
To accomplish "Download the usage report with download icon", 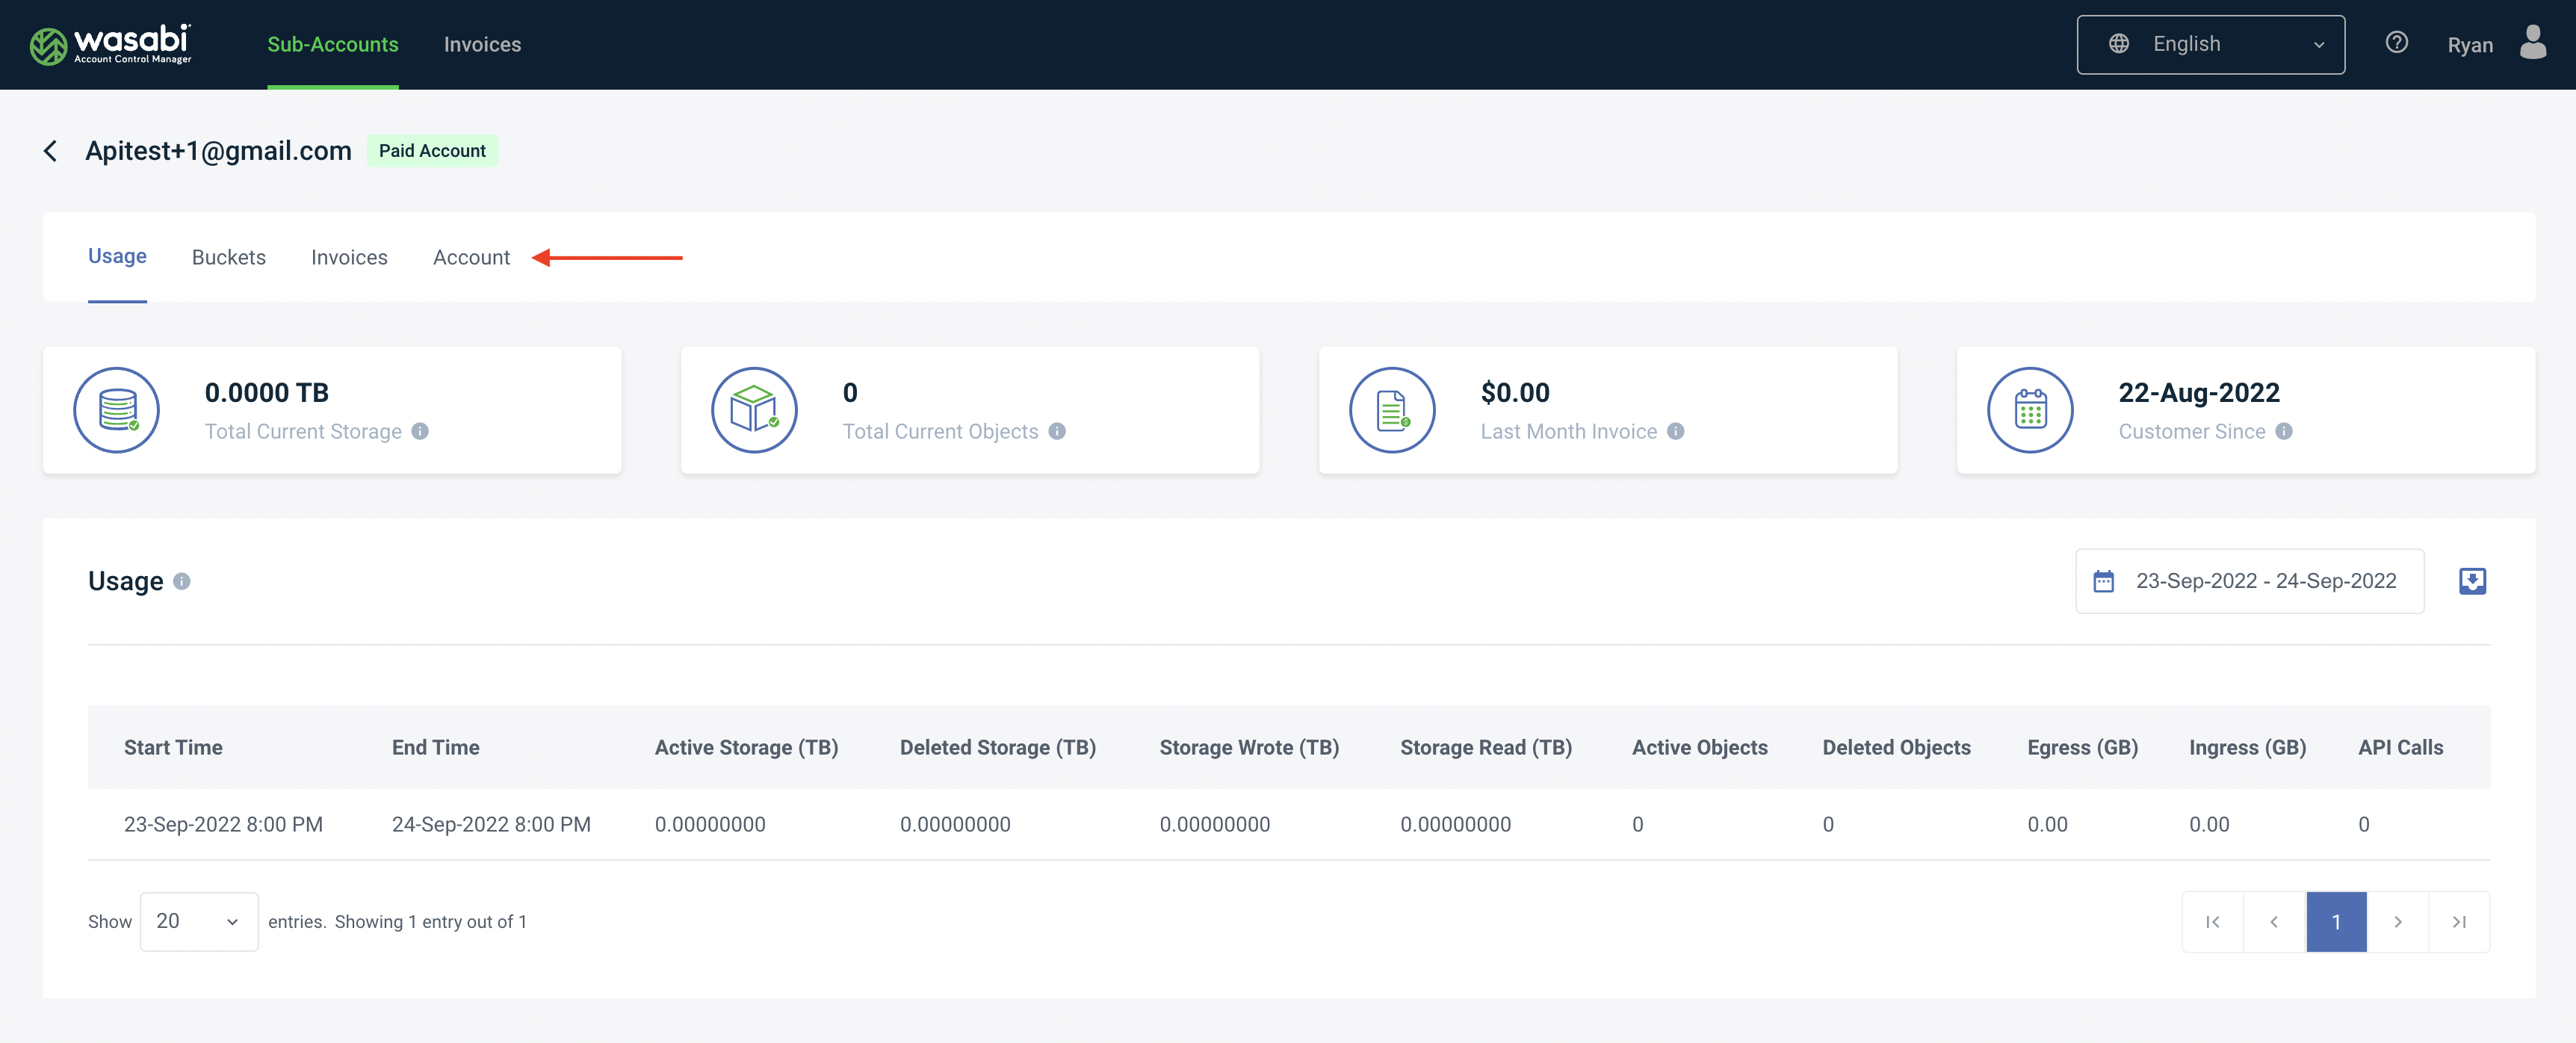I will (x=2472, y=581).
